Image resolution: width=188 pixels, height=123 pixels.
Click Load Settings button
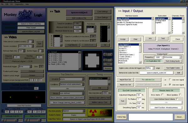pos(102,12)
